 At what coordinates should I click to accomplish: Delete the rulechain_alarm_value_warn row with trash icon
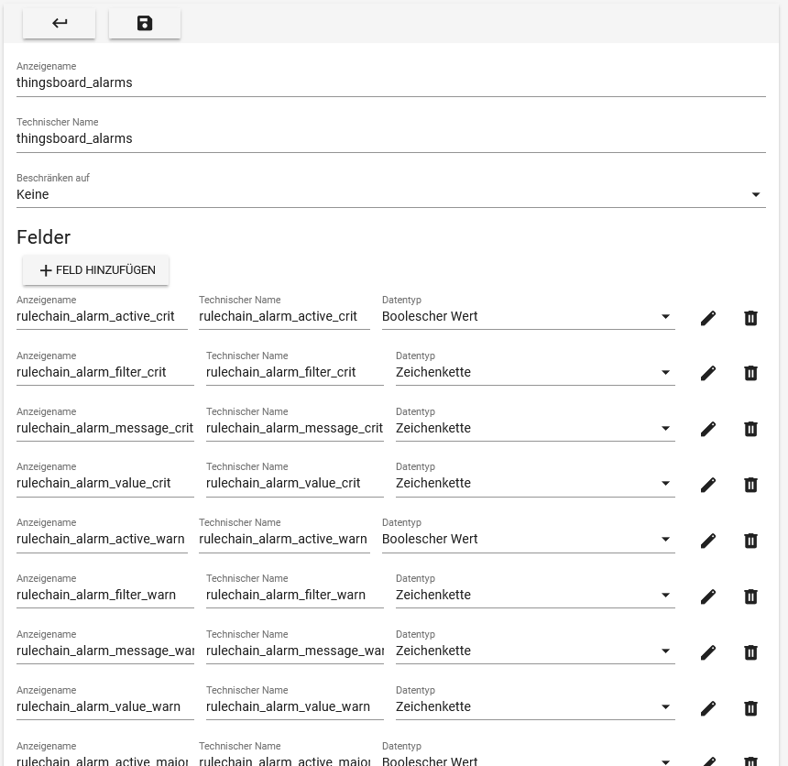[750, 708]
